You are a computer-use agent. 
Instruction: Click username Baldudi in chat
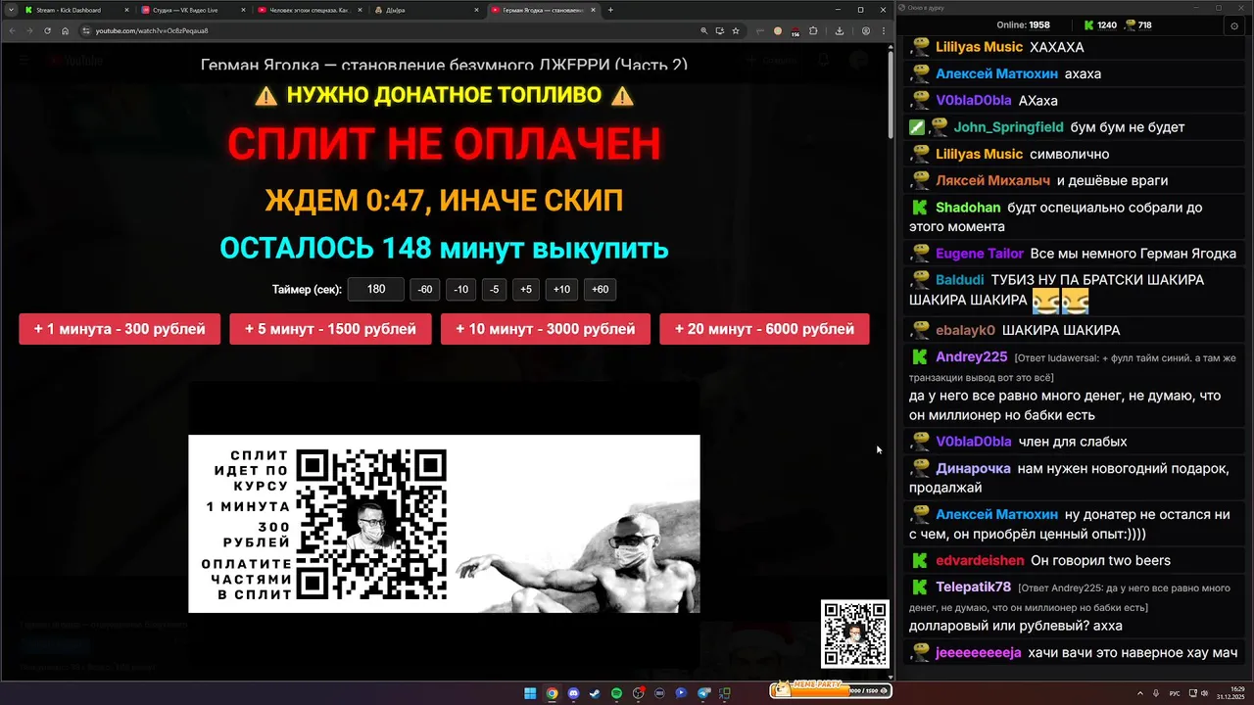point(960,280)
